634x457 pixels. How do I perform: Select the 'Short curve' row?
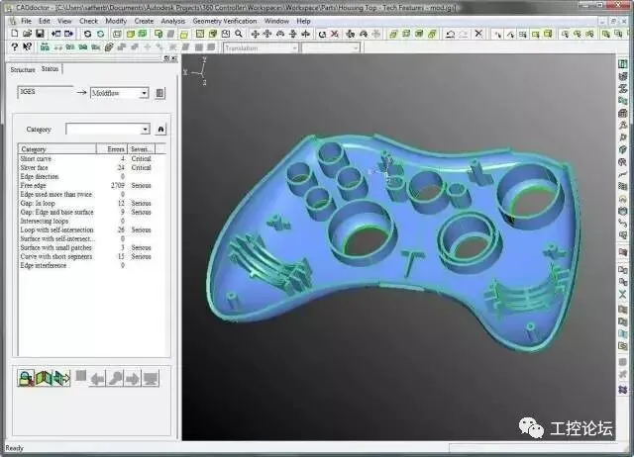(x=92, y=158)
